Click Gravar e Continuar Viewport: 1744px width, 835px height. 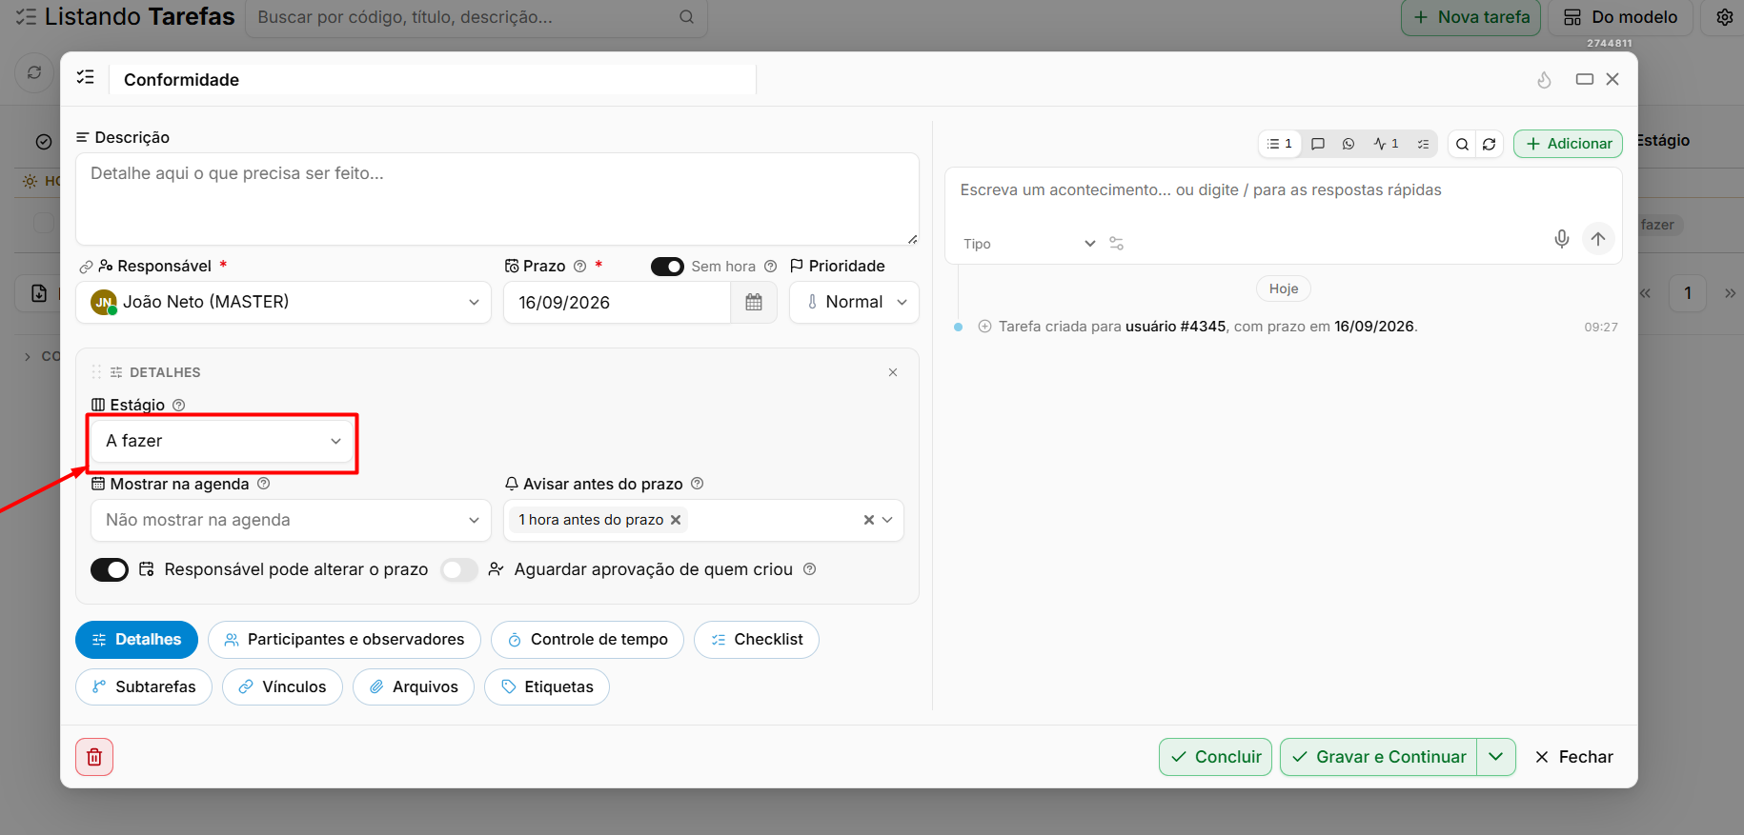[x=1378, y=757]
